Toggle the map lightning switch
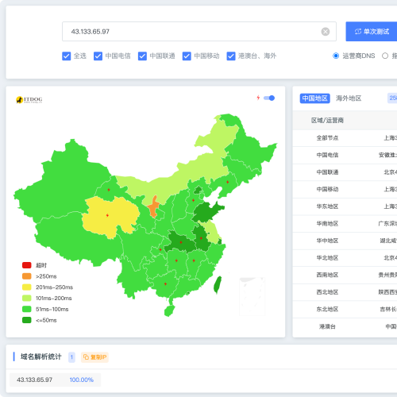 (x=269, y=98)
